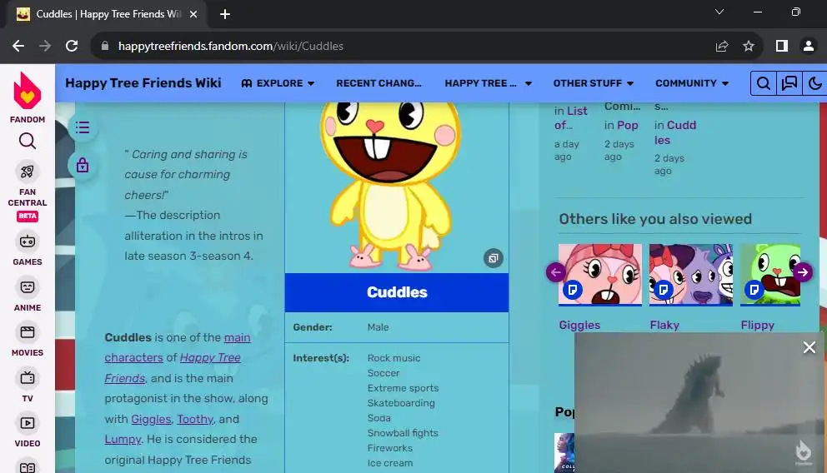Go to TV in Fandom sidebar

click(x=28, y=386)
